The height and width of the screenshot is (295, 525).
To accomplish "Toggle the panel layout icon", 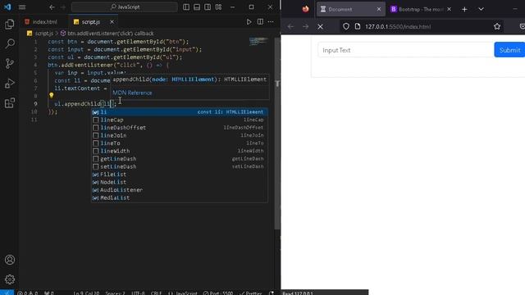I will 197,7.
